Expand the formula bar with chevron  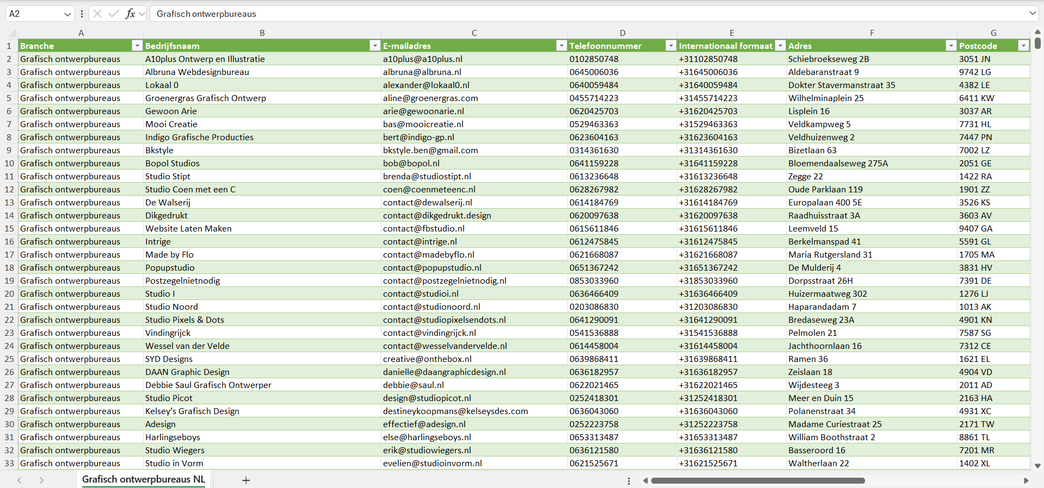point(1032,14)
